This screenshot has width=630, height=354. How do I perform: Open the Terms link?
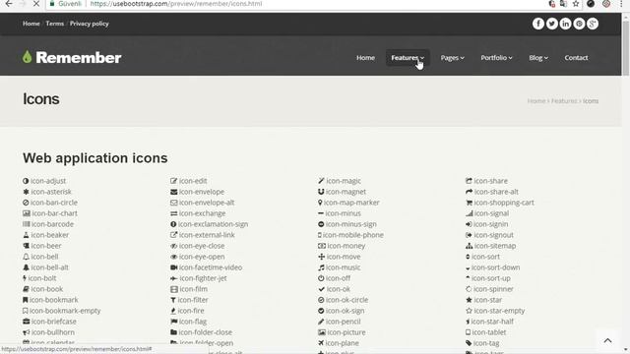click(55, 24)
